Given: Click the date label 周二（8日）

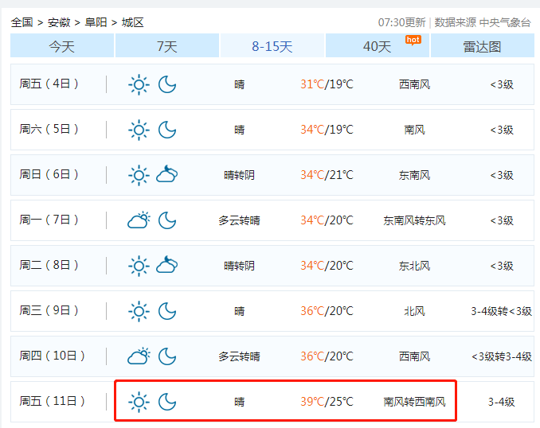Looking at the screenshot, I should [49, 265].
